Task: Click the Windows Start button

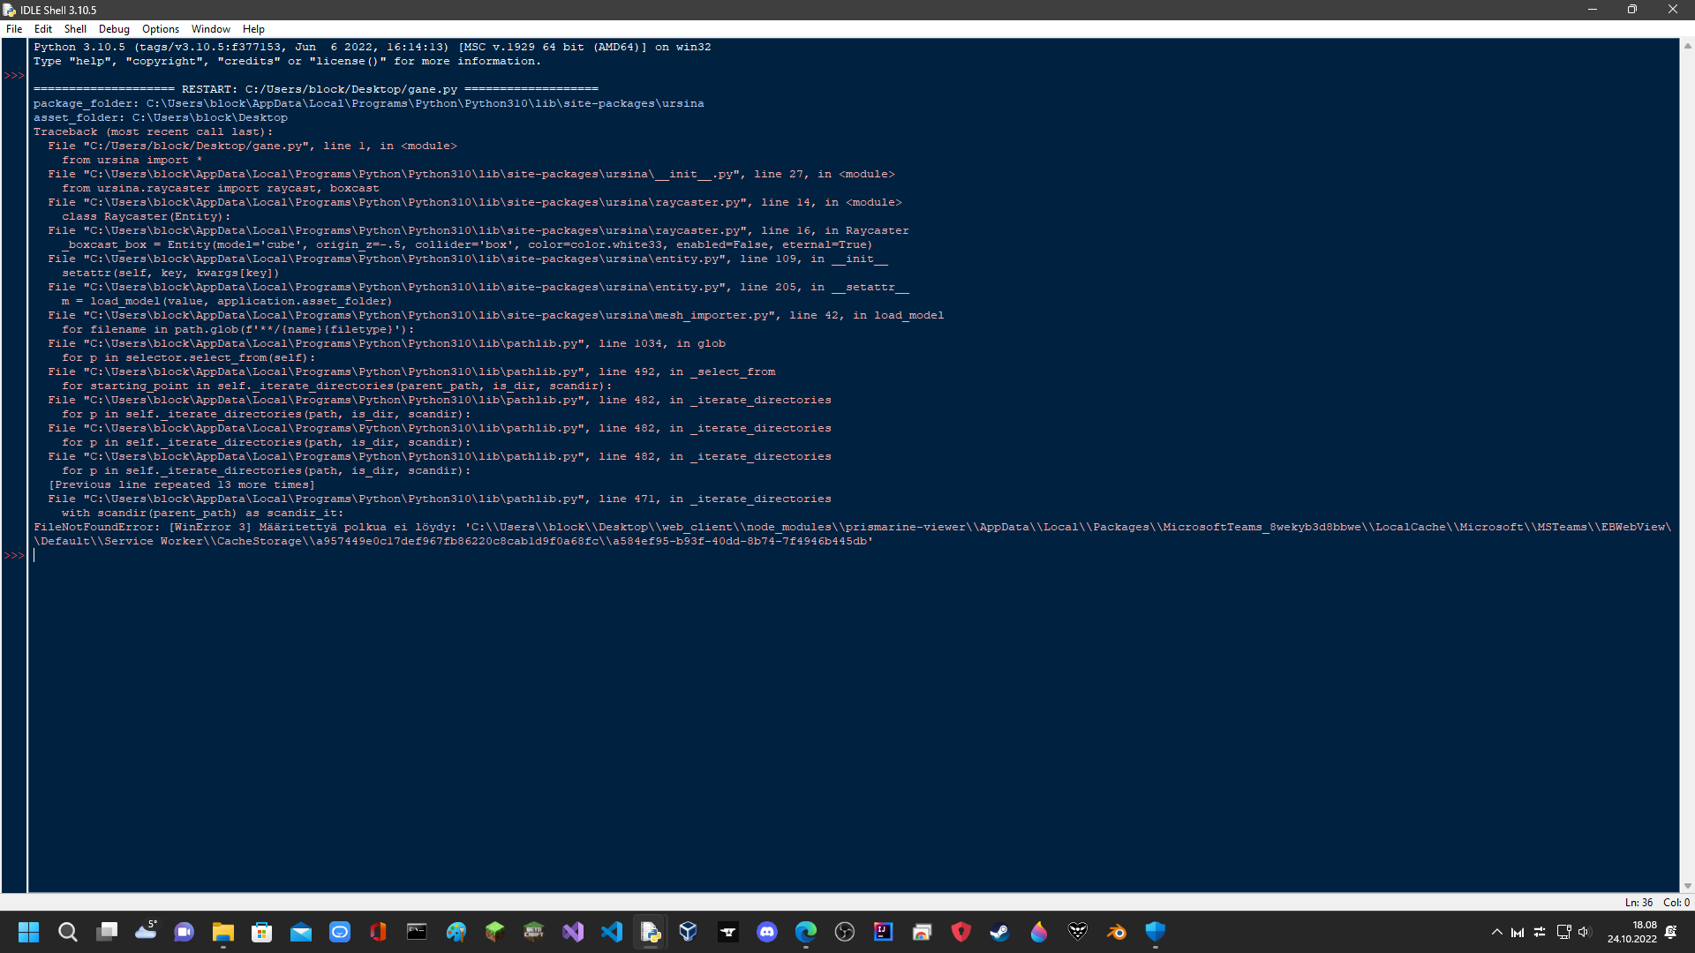Action: (28, 932)
